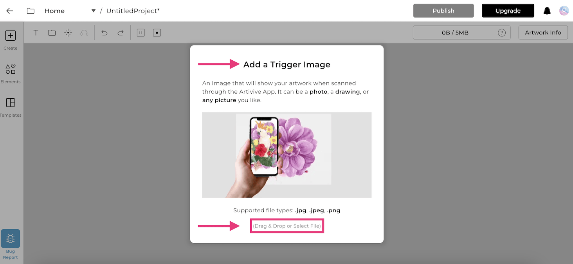Select the Text tool
573x264 pixels.
coord(36,33)
